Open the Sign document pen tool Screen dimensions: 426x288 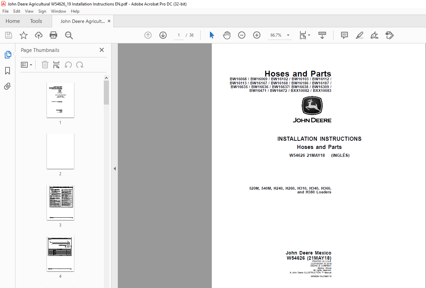[x=374, y=35]
